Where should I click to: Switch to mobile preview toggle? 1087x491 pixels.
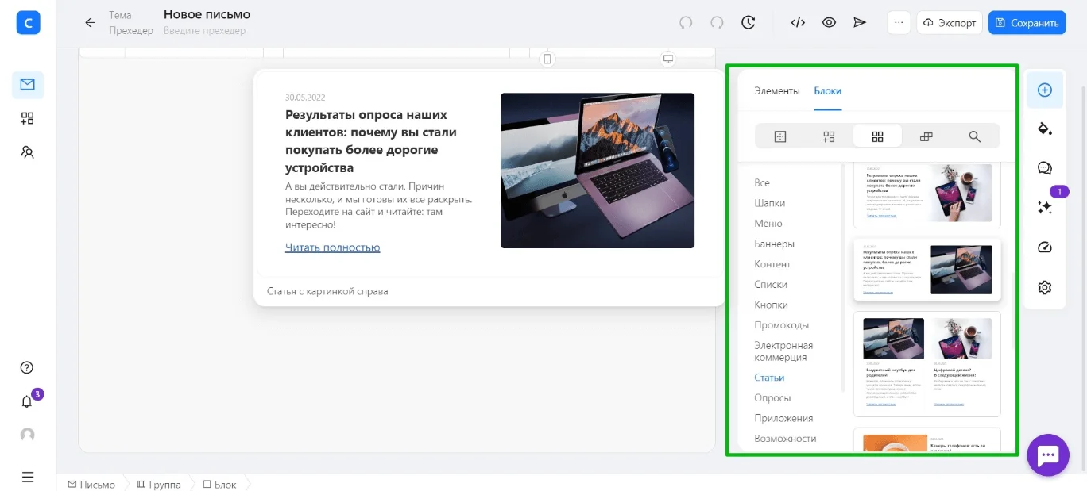547,59
